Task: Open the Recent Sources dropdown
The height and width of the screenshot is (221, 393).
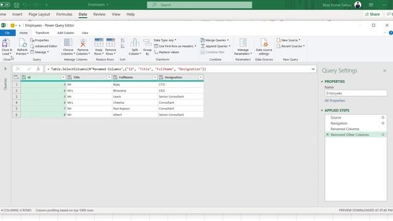Action: (x=290, y=46)
